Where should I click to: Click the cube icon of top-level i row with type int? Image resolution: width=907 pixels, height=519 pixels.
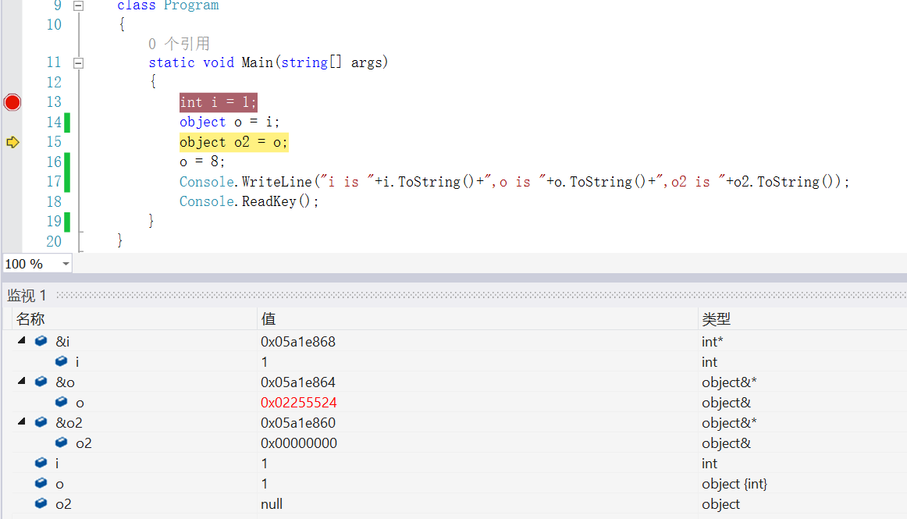coord(41,462)
